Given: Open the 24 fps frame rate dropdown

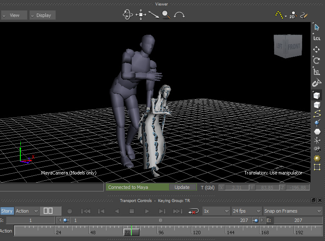Looking at the screenshot, I should (247, 211).
